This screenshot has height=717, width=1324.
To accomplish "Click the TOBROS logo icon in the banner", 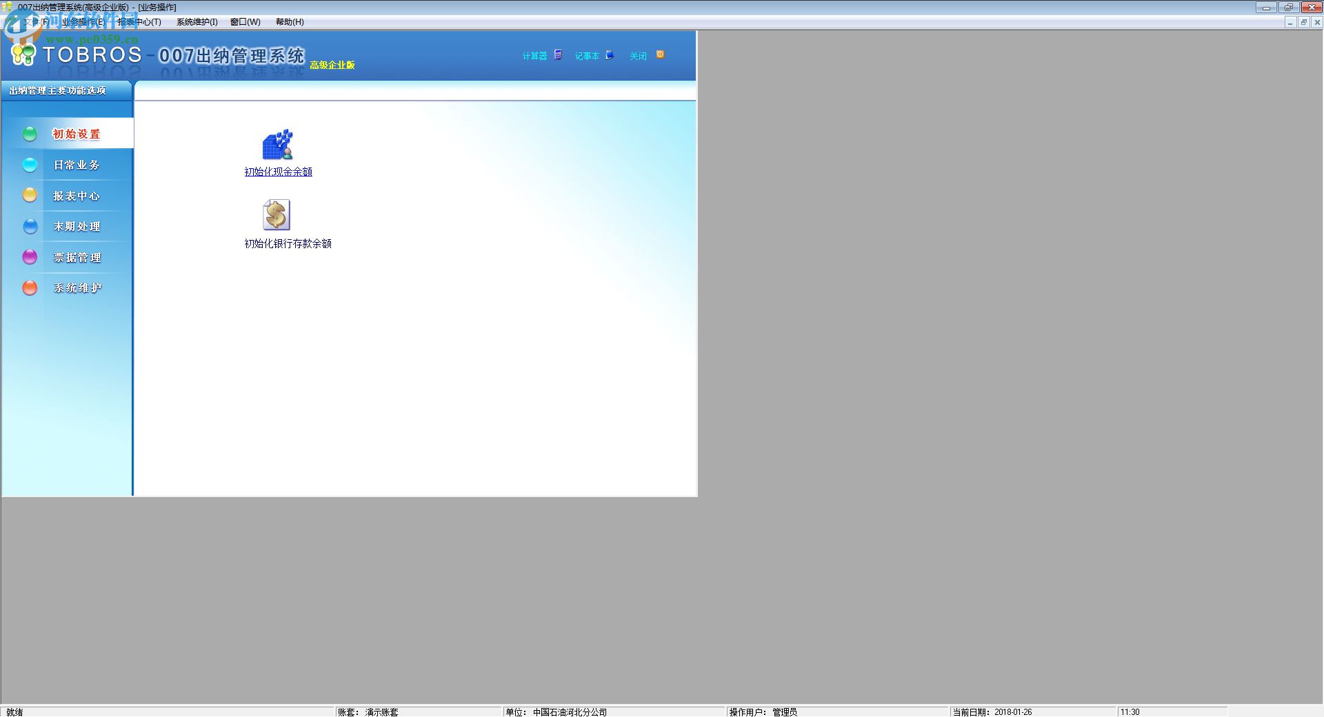I will tap(23, 54).
